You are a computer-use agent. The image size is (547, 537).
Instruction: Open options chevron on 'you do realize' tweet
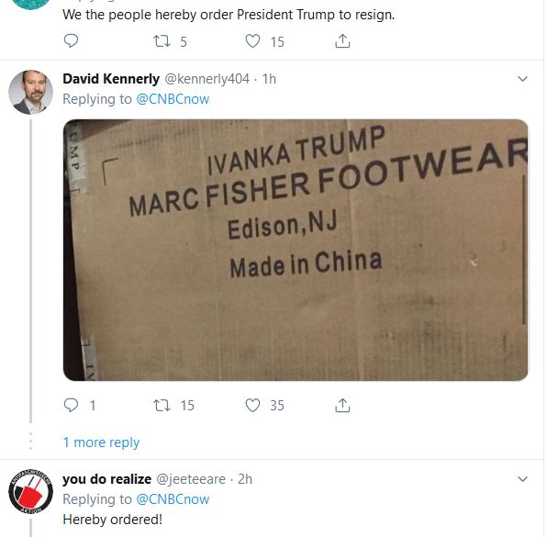pyautogui.click(x=522, y=479)
